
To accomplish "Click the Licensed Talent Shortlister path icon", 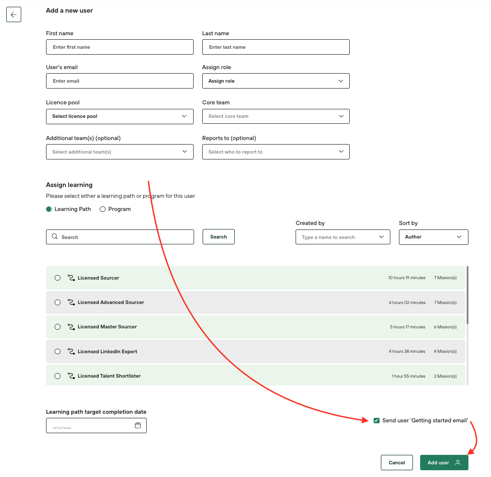I will click(x=71, y=376).
